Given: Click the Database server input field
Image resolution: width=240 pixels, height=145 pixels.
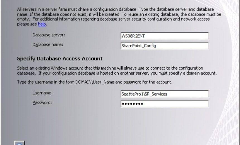Looking at the screenshot, I should coord(164,36).
